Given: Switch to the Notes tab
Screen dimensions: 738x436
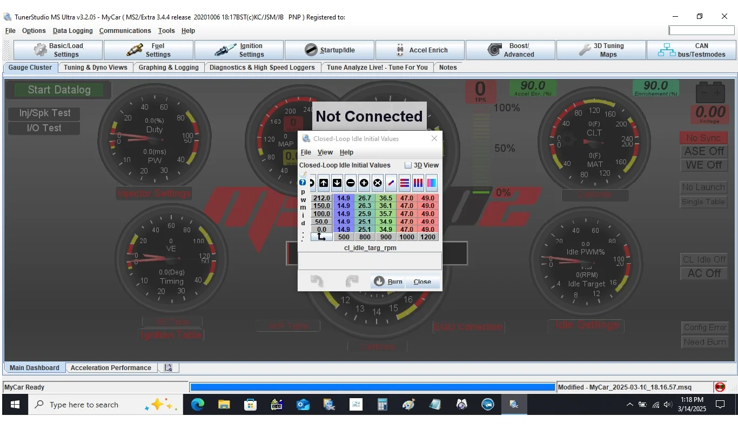Looking at the screenshot, I should tap(448, 68).
